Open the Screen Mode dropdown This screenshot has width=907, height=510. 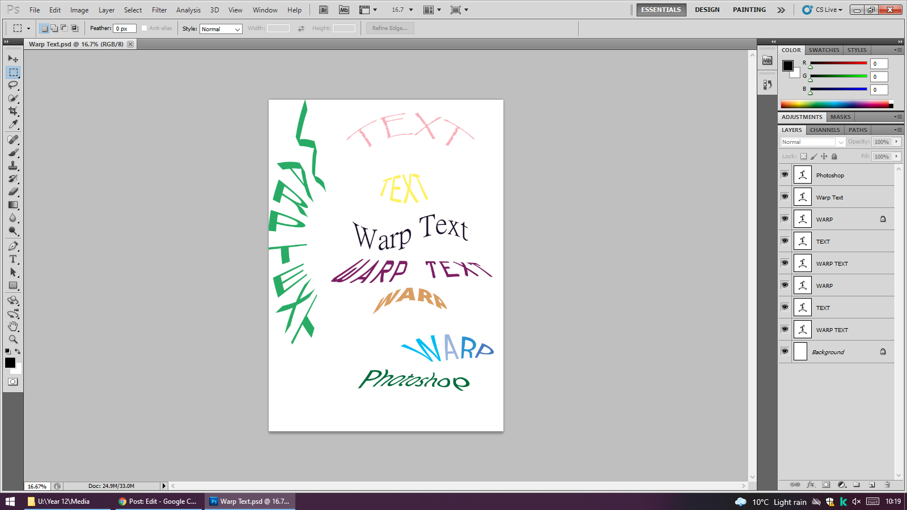point(459,10)
